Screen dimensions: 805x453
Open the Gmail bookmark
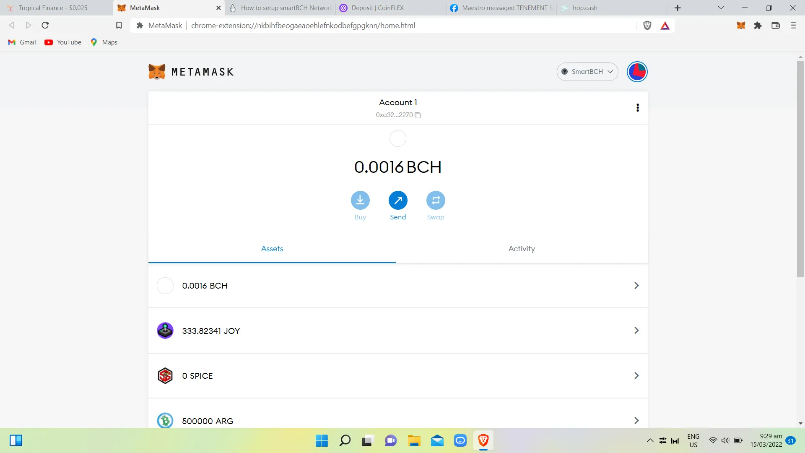(22, 42)
